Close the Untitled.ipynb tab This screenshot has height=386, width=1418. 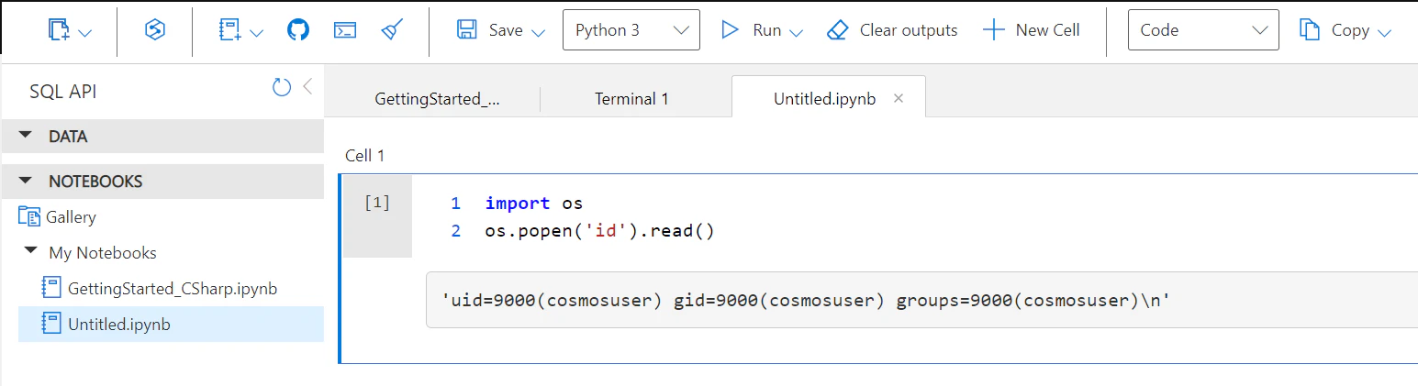899,98
